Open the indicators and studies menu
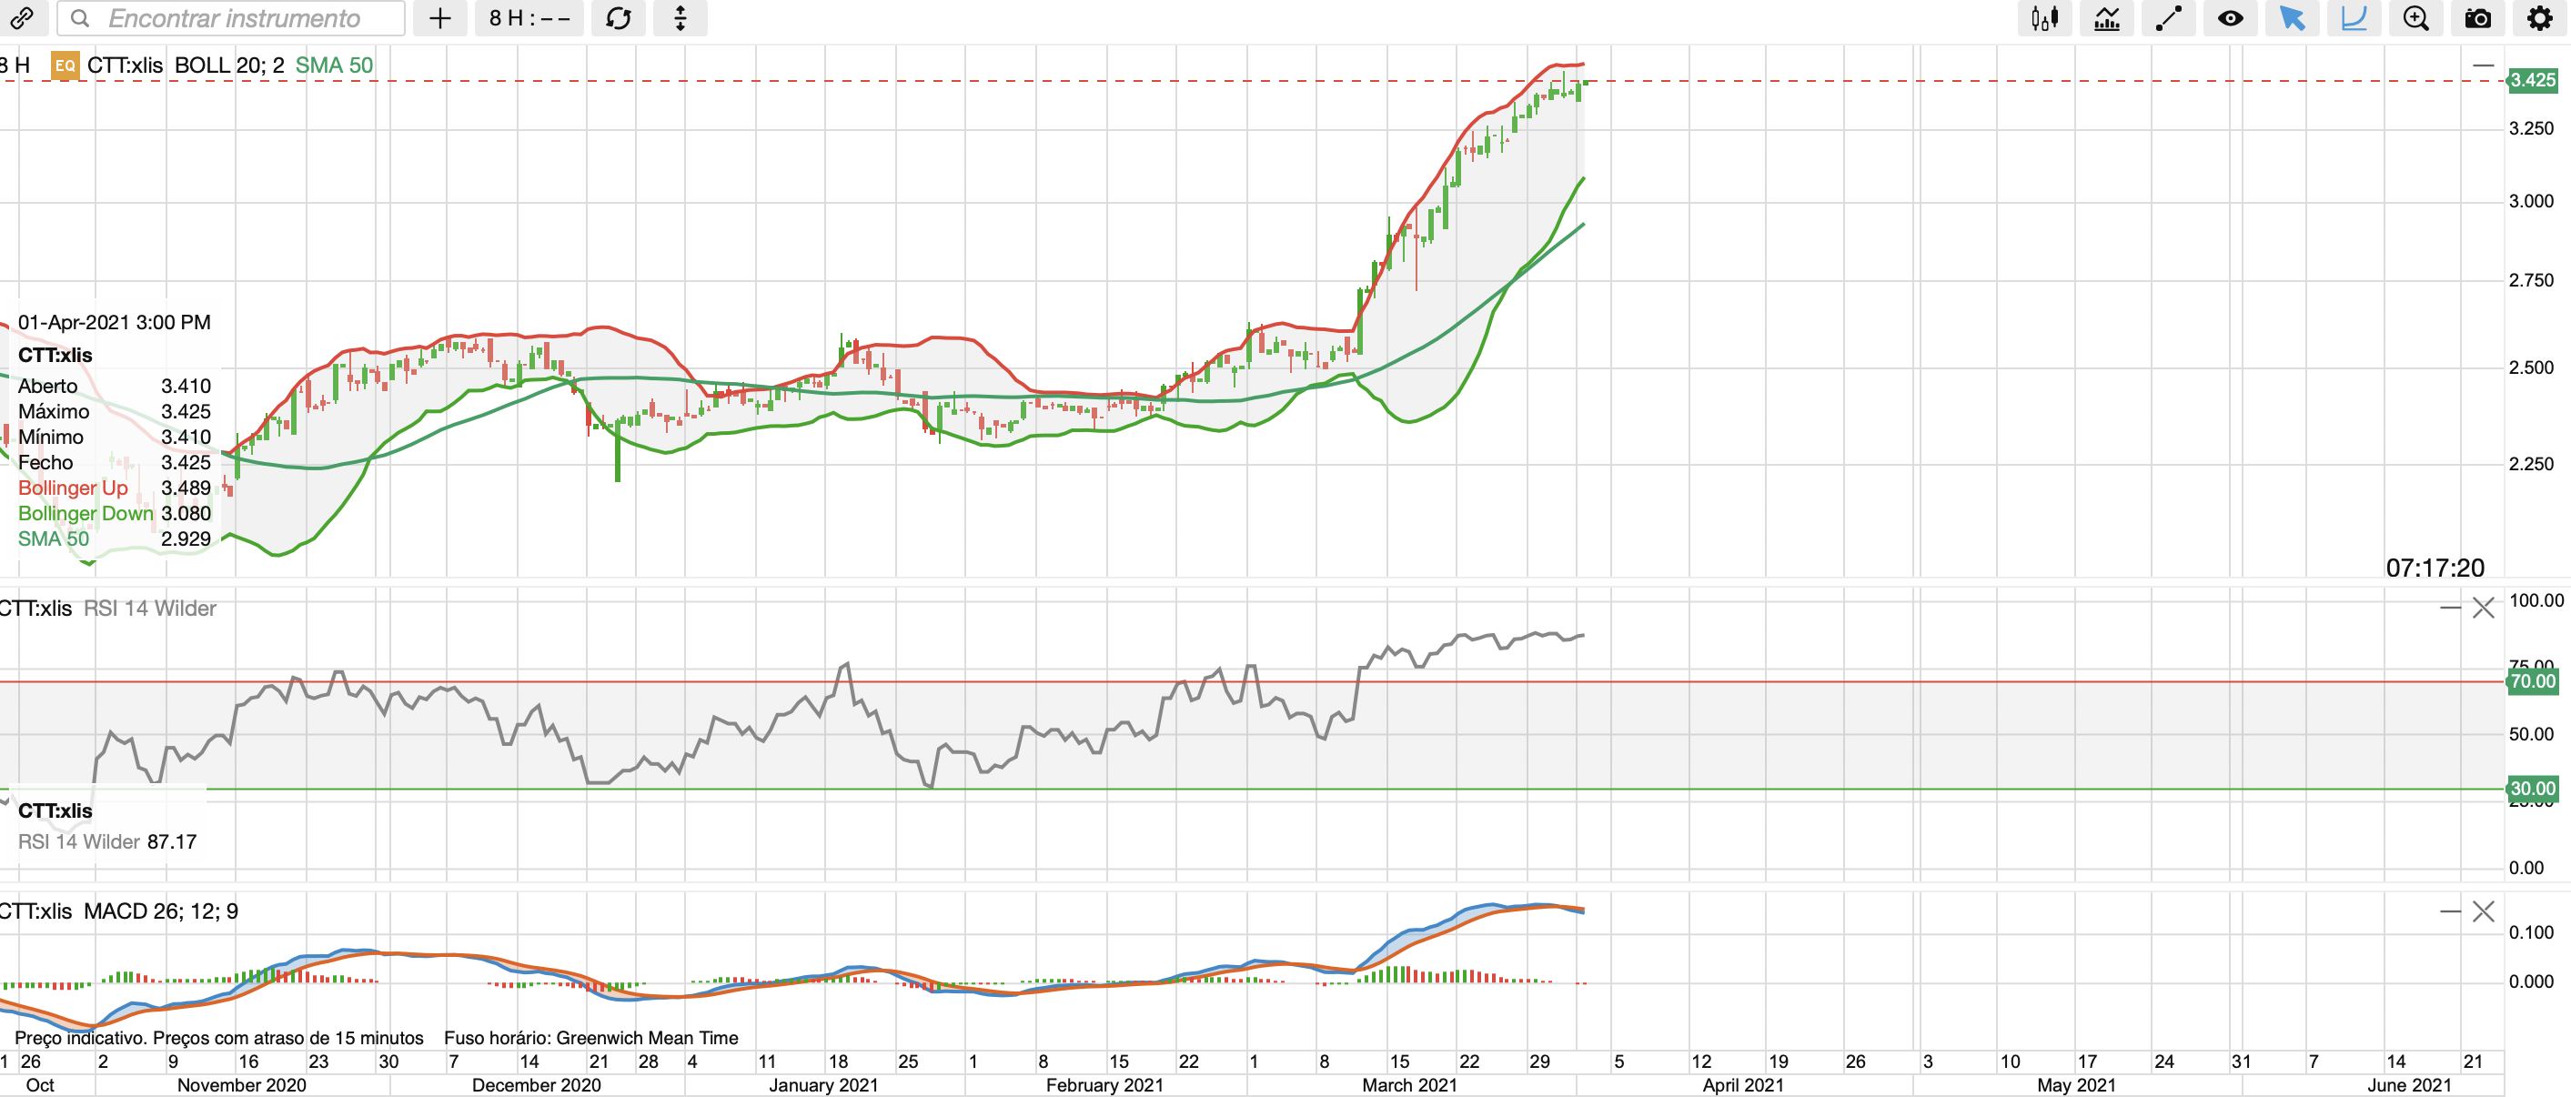This screenshot has height=1097, width=2571. (x=2106, y=18)
